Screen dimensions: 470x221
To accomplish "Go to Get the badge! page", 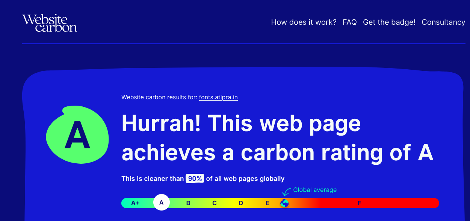I will point(389,22).
